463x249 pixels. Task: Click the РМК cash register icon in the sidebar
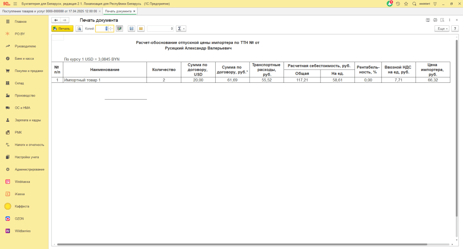pos(8,133)
